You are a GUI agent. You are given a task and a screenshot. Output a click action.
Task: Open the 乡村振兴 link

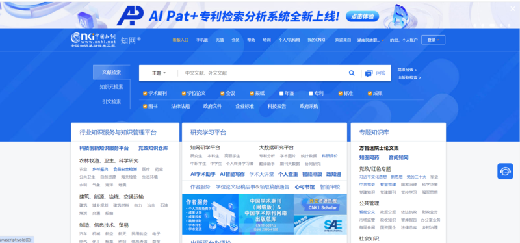coord(100,169)
